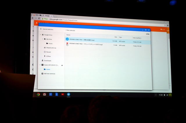
Task: Open the Files app from the shelf
Action: tap(69, 94)
